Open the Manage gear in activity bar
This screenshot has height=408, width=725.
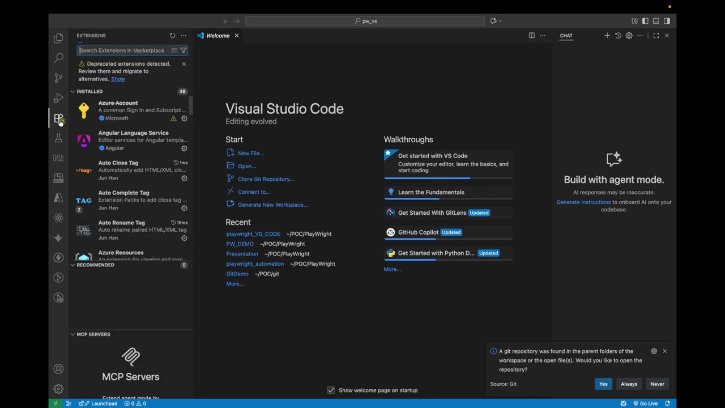58,389
